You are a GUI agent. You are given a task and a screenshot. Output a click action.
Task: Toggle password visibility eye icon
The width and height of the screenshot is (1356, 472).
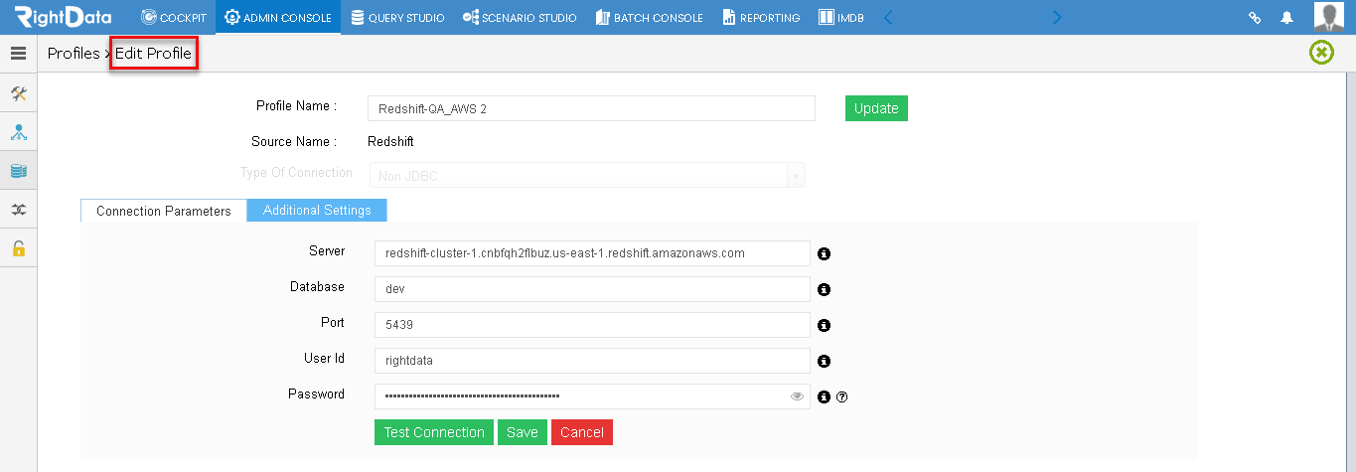click(x=797, y=396)
